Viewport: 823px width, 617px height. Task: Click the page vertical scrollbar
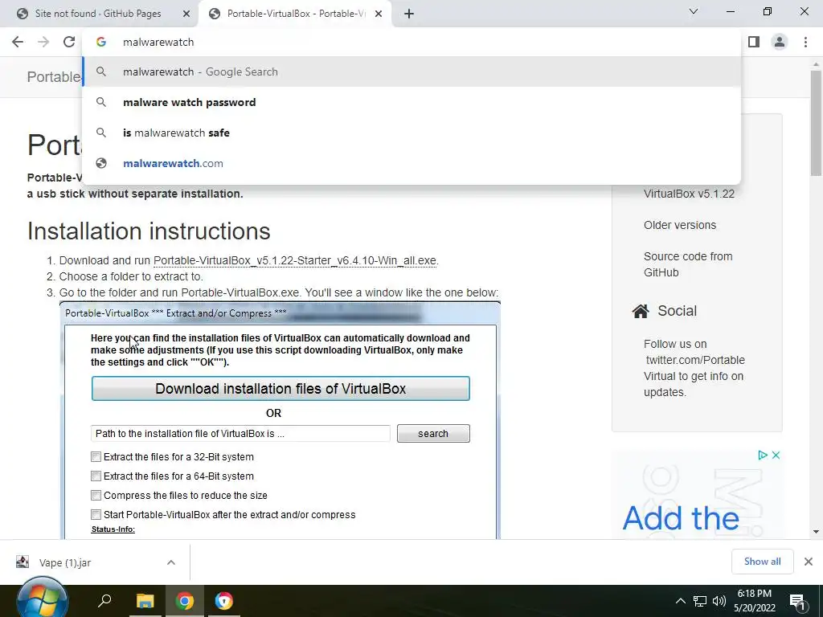pyautogui.click(x=817, y=123)
